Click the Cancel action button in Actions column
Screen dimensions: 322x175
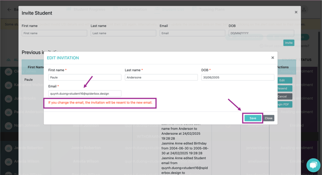[285, 97]
